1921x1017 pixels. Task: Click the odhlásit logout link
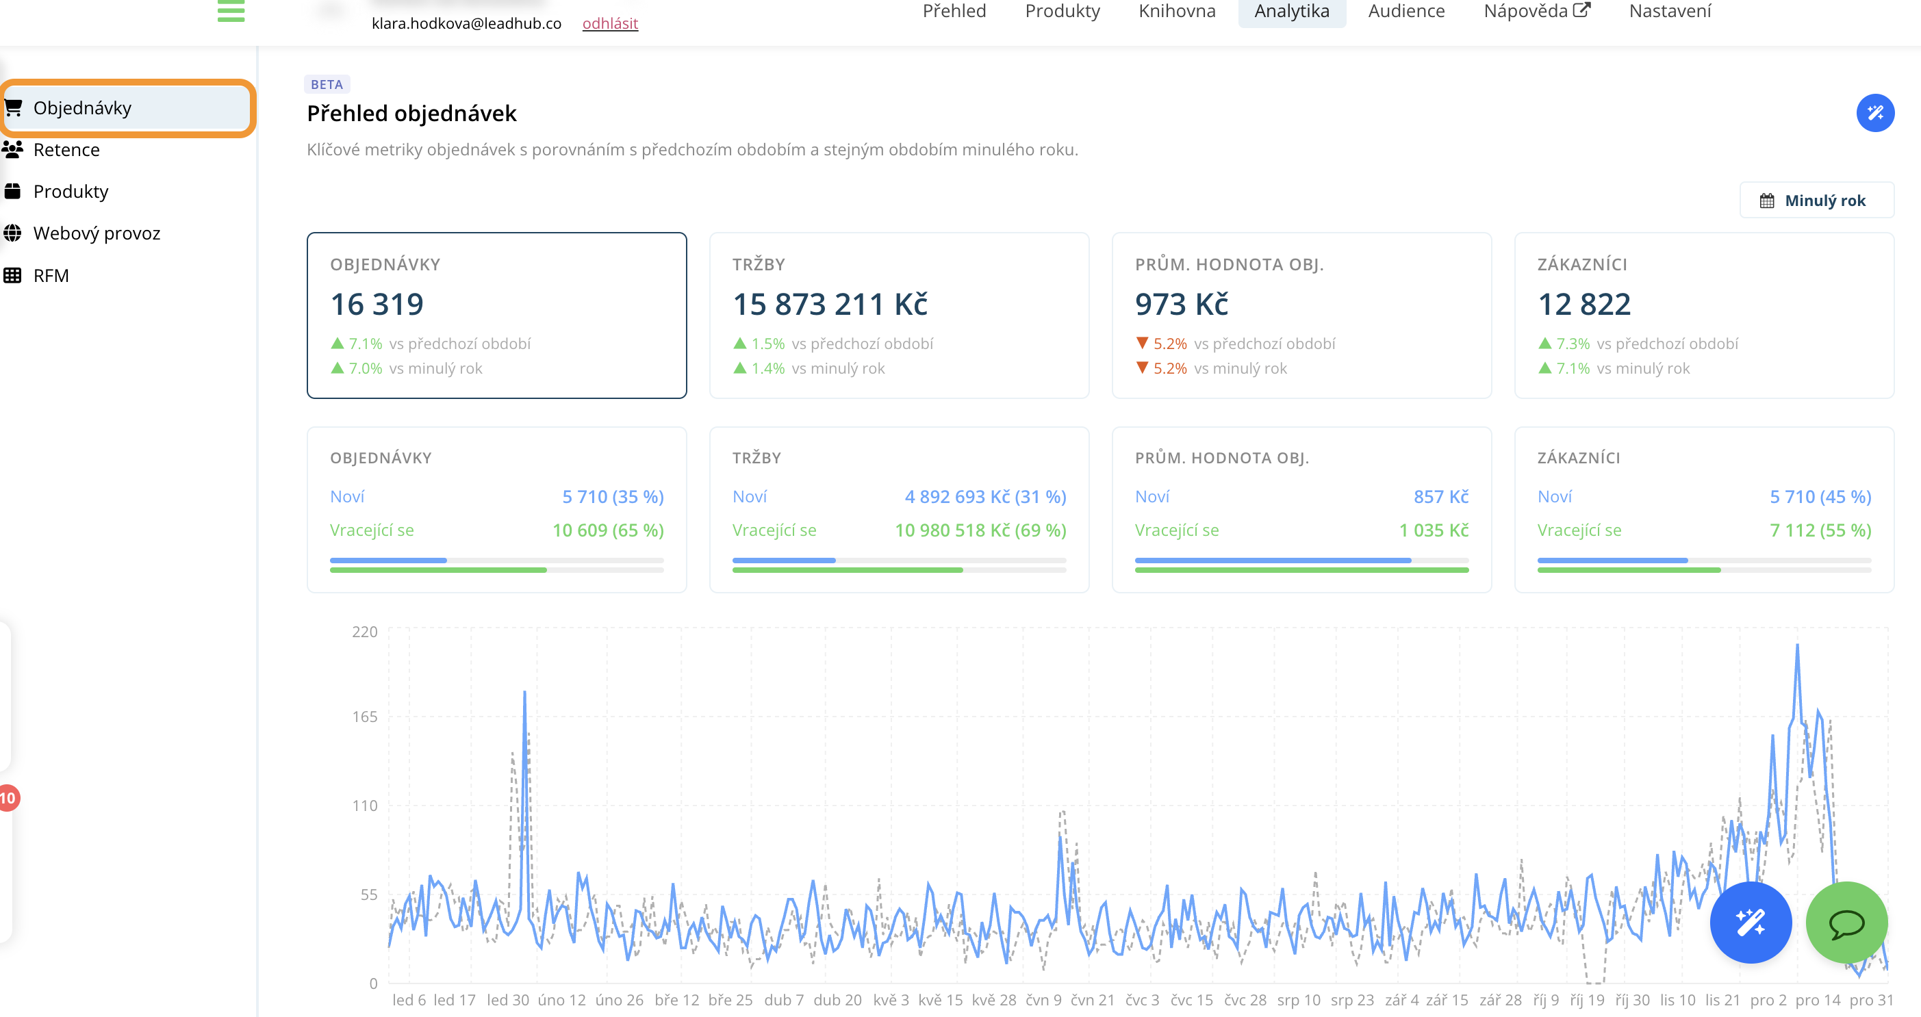(609, 23)
